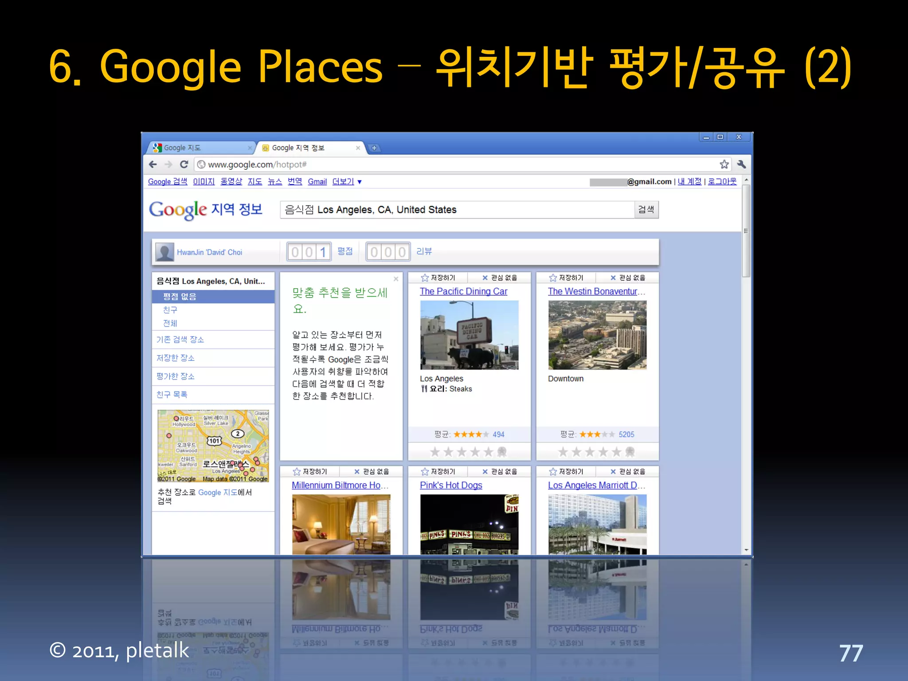908x681 pixels.
Task: Mark Millennium Biltmore 관심 없음
Action: point(372,471)
